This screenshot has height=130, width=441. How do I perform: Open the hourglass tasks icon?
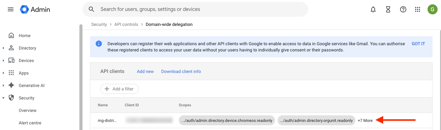click(x=388, y=9)
